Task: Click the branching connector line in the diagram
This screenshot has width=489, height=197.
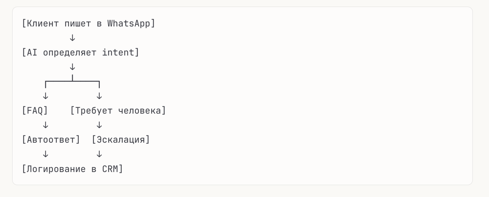Action: [x=72, y=81]
